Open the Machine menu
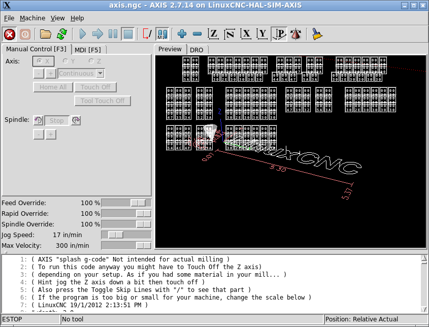 (x=32, y=18)
